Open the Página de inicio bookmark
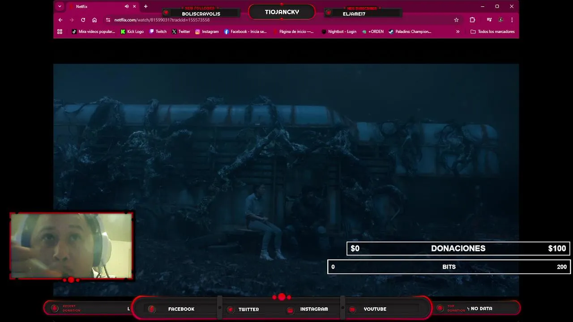 point(293,31)
